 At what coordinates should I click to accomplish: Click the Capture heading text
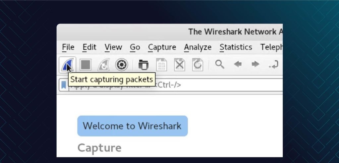99,148
